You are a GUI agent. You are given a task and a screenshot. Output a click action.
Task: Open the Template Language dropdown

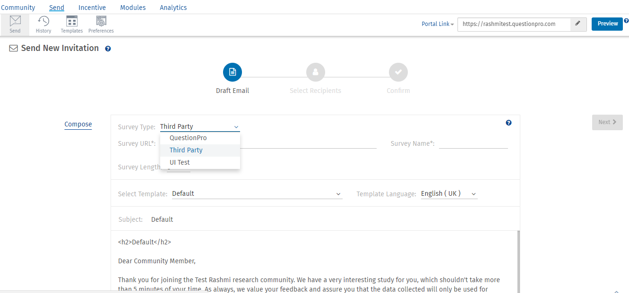[x=449, y=193]
